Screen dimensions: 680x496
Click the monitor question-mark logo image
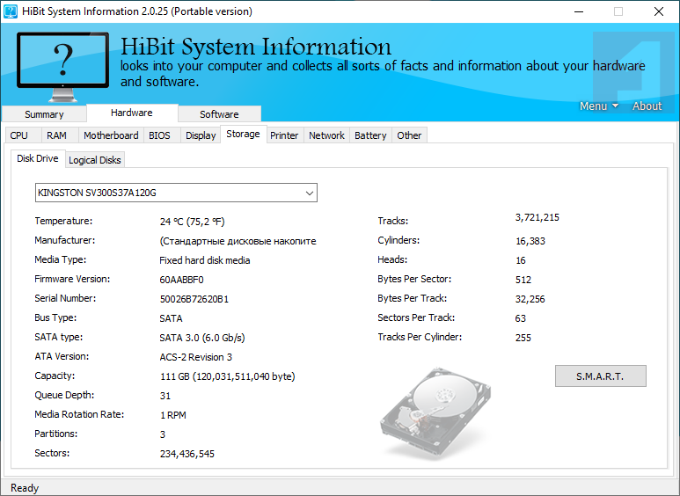coord(62,67)
